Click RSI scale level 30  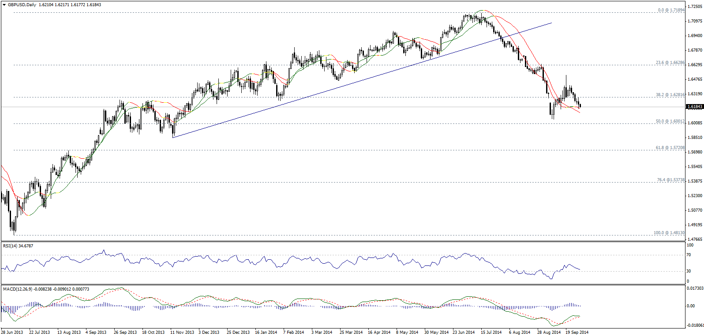[689, 271]
